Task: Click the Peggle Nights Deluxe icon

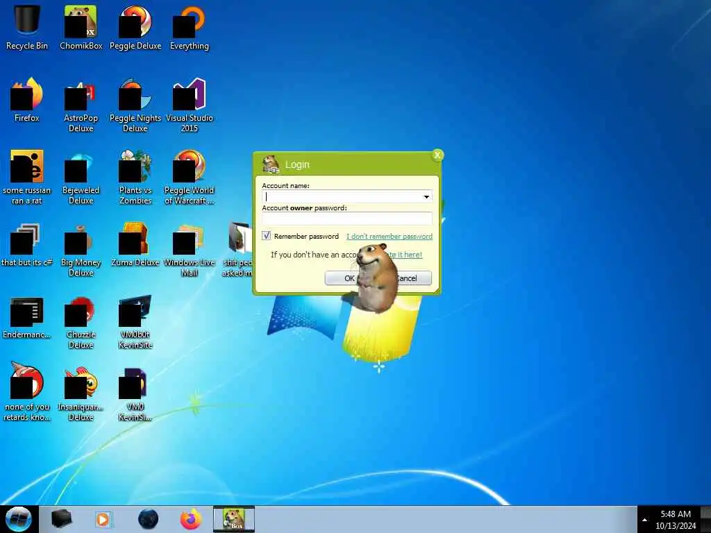Action: [x=135, y=105]
